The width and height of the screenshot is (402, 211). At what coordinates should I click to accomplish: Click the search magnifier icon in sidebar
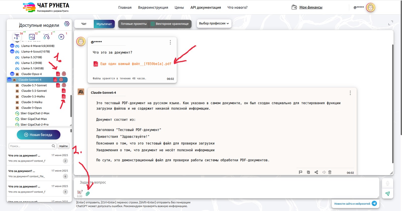click(x=54, y=146)
